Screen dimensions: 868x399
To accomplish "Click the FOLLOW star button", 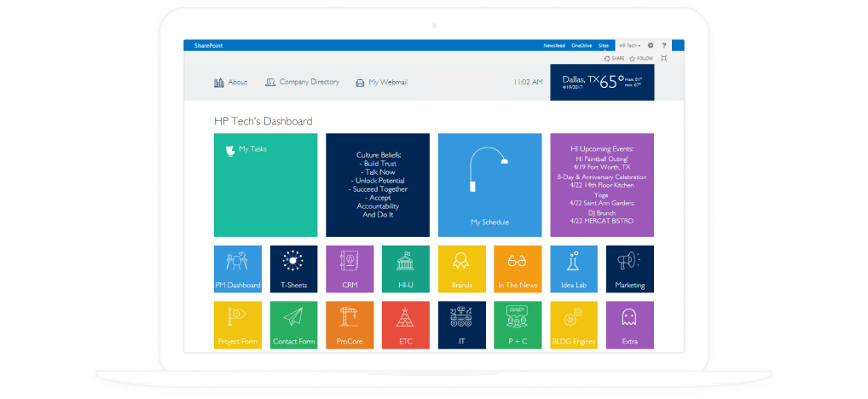I will coord(641,58).
